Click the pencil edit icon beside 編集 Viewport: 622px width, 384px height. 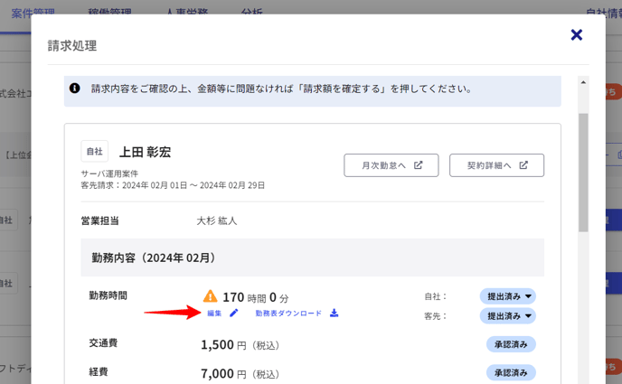(234, 314)
